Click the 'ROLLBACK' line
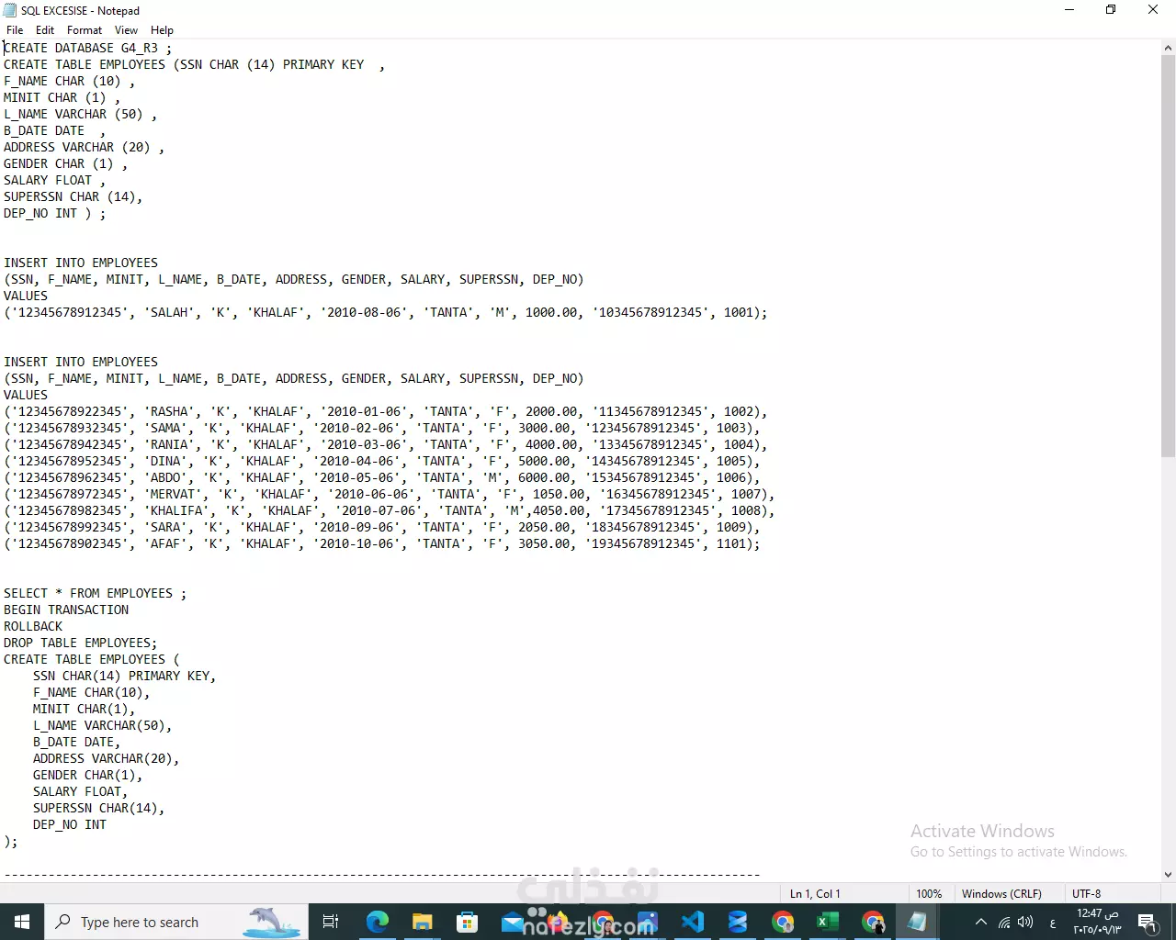The height and width of the screenshot is (940, 1176). coord(33,626)
